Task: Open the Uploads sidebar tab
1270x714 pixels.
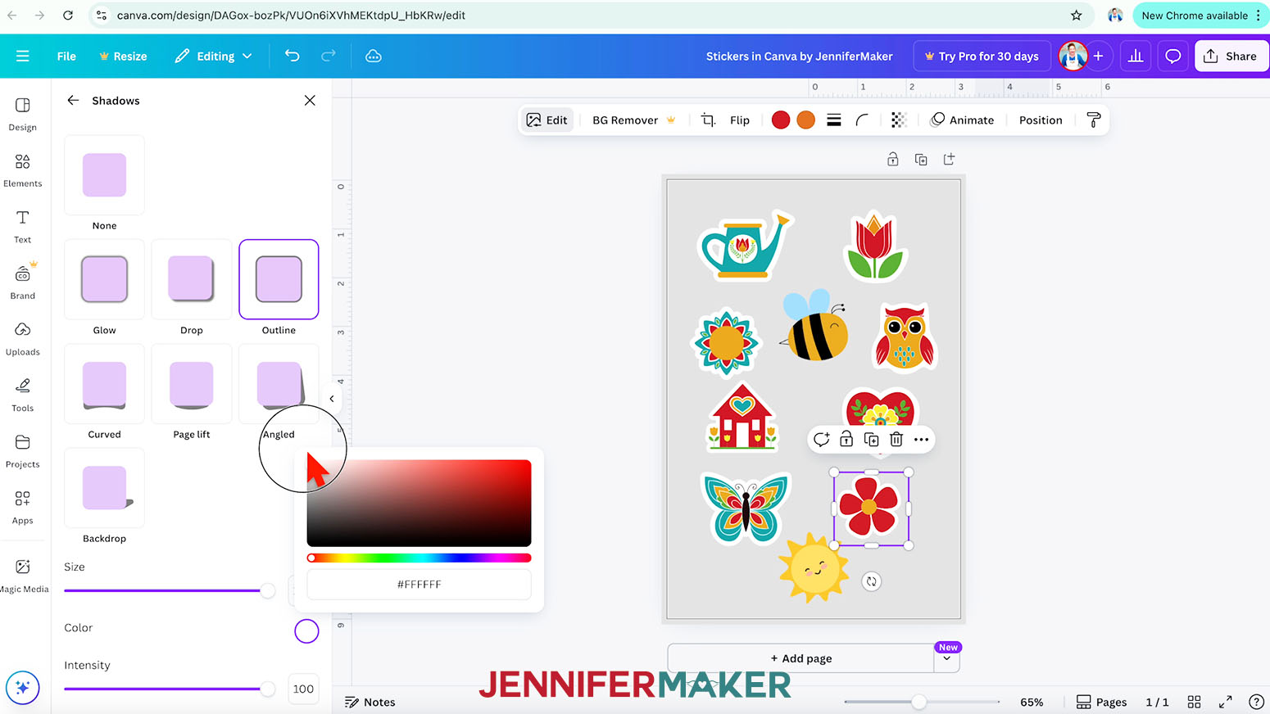Action: tap(23, 339)
